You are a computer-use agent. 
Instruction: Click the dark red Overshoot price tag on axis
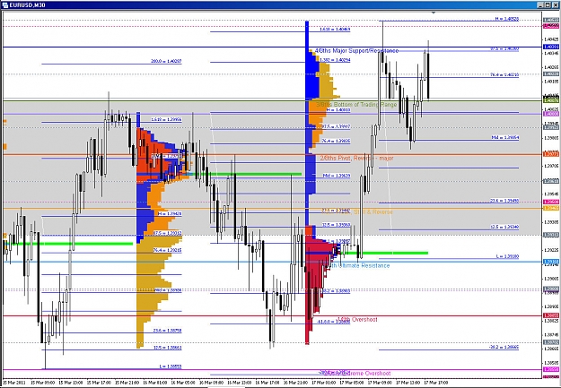pyautogui.click(x=551, y=315)
